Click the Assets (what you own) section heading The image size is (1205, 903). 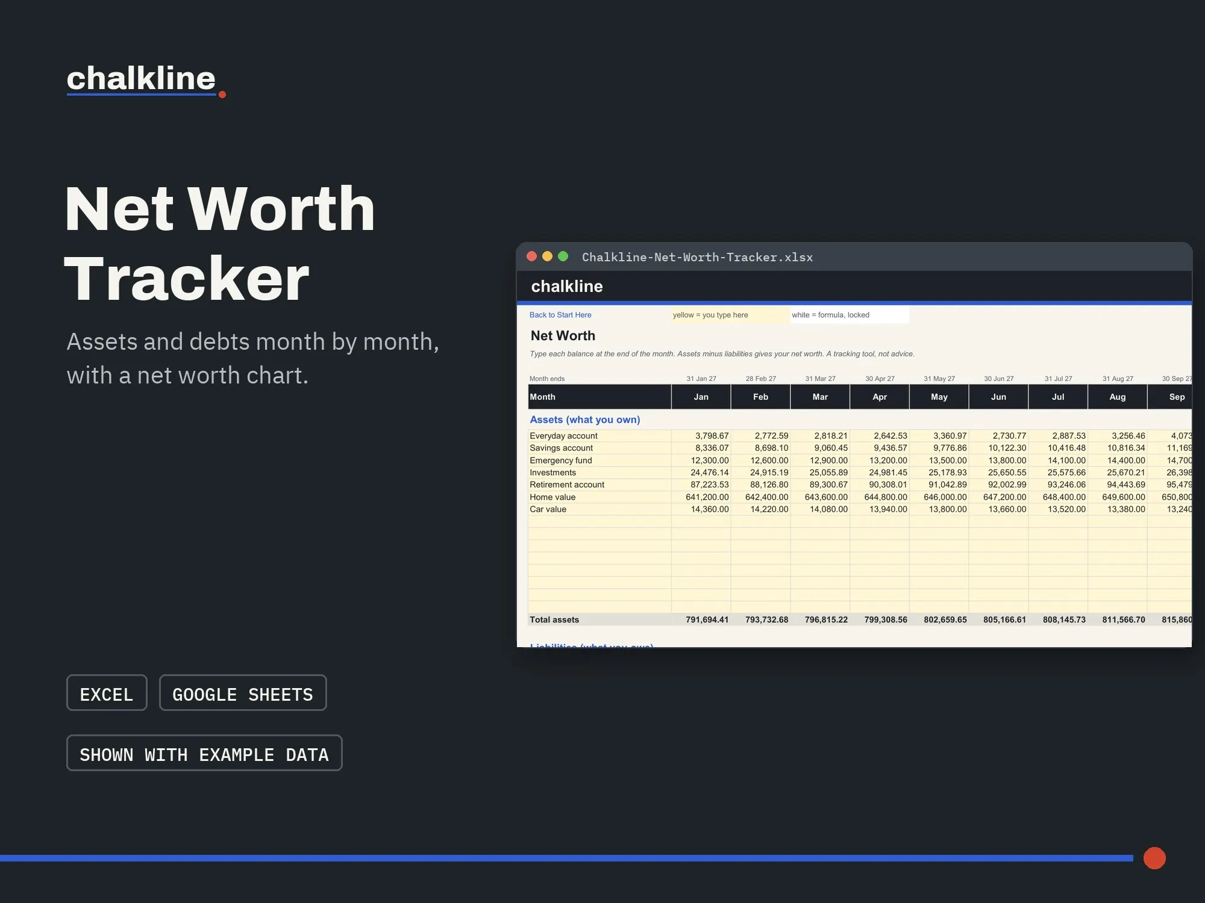click(x=584, y=420)
